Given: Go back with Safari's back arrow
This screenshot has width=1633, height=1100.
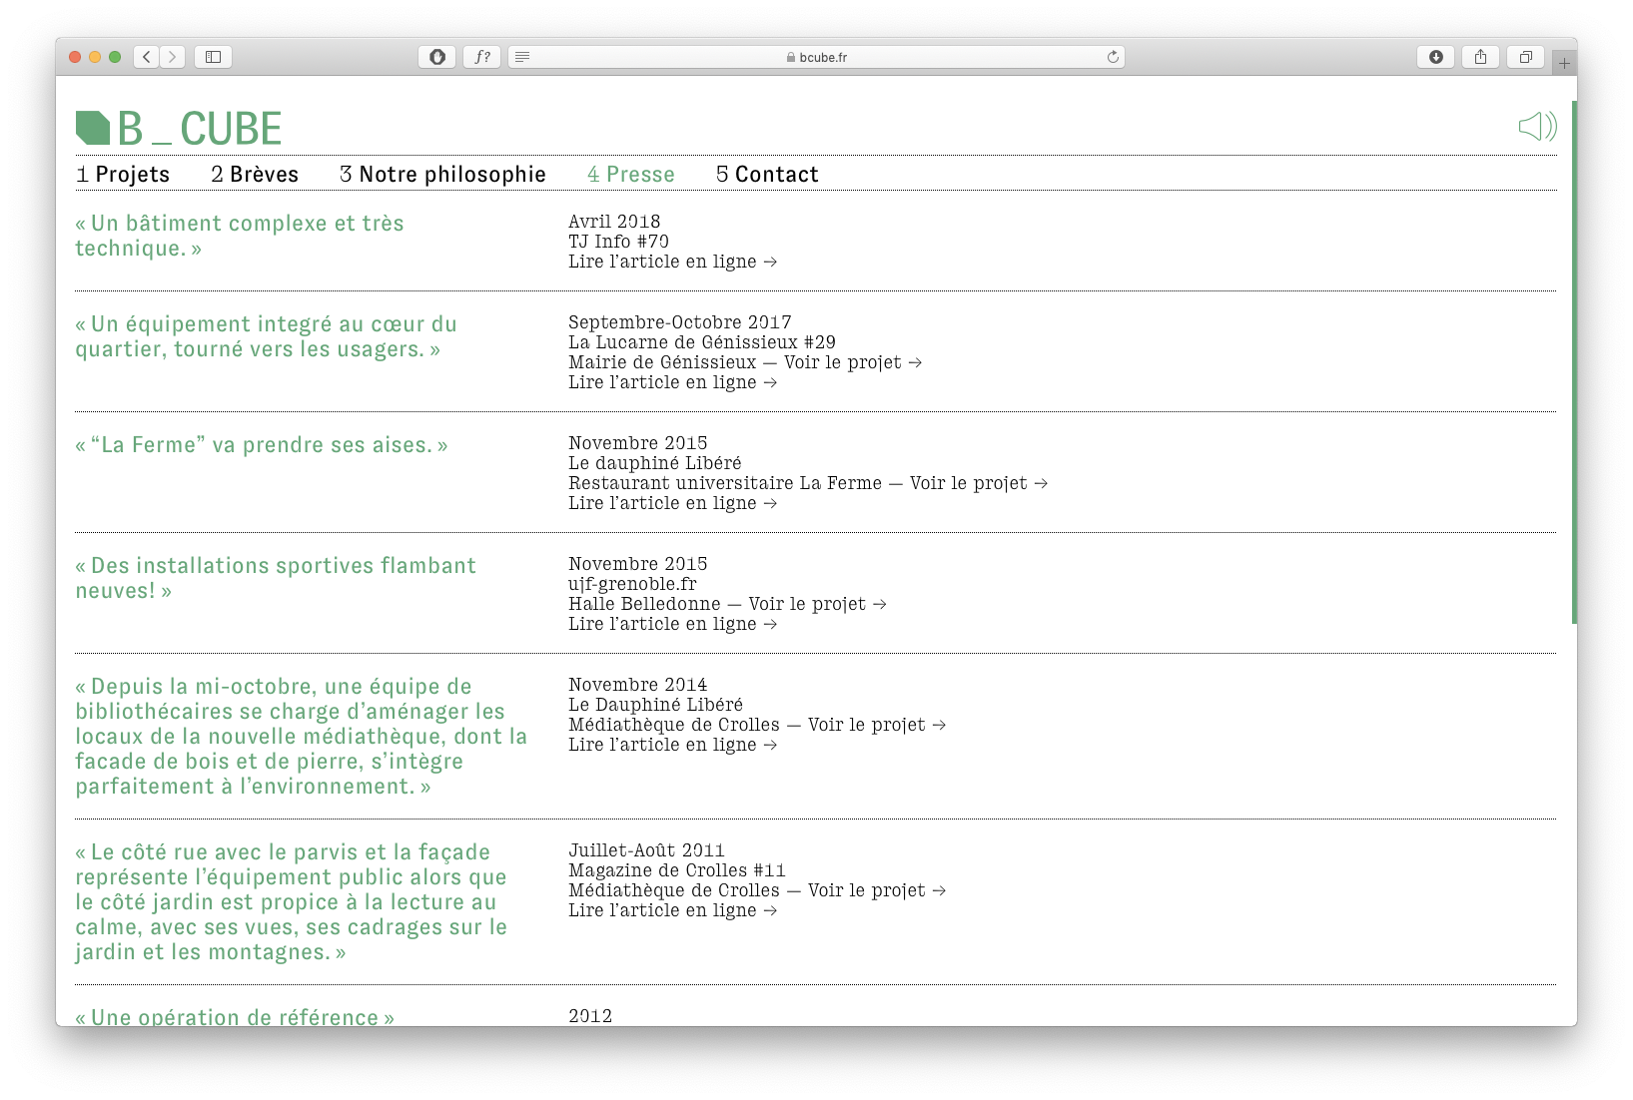Looking at the screenshot, I should (x=147, y=57).
